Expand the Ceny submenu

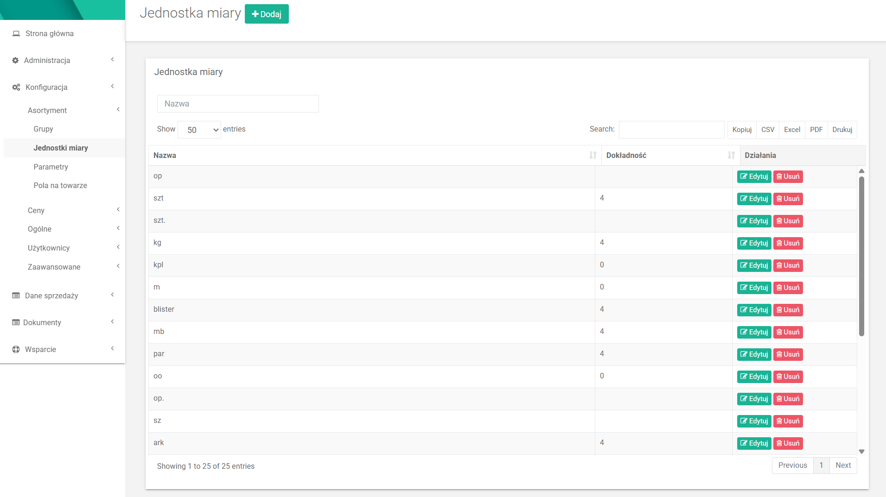(36, 210)
